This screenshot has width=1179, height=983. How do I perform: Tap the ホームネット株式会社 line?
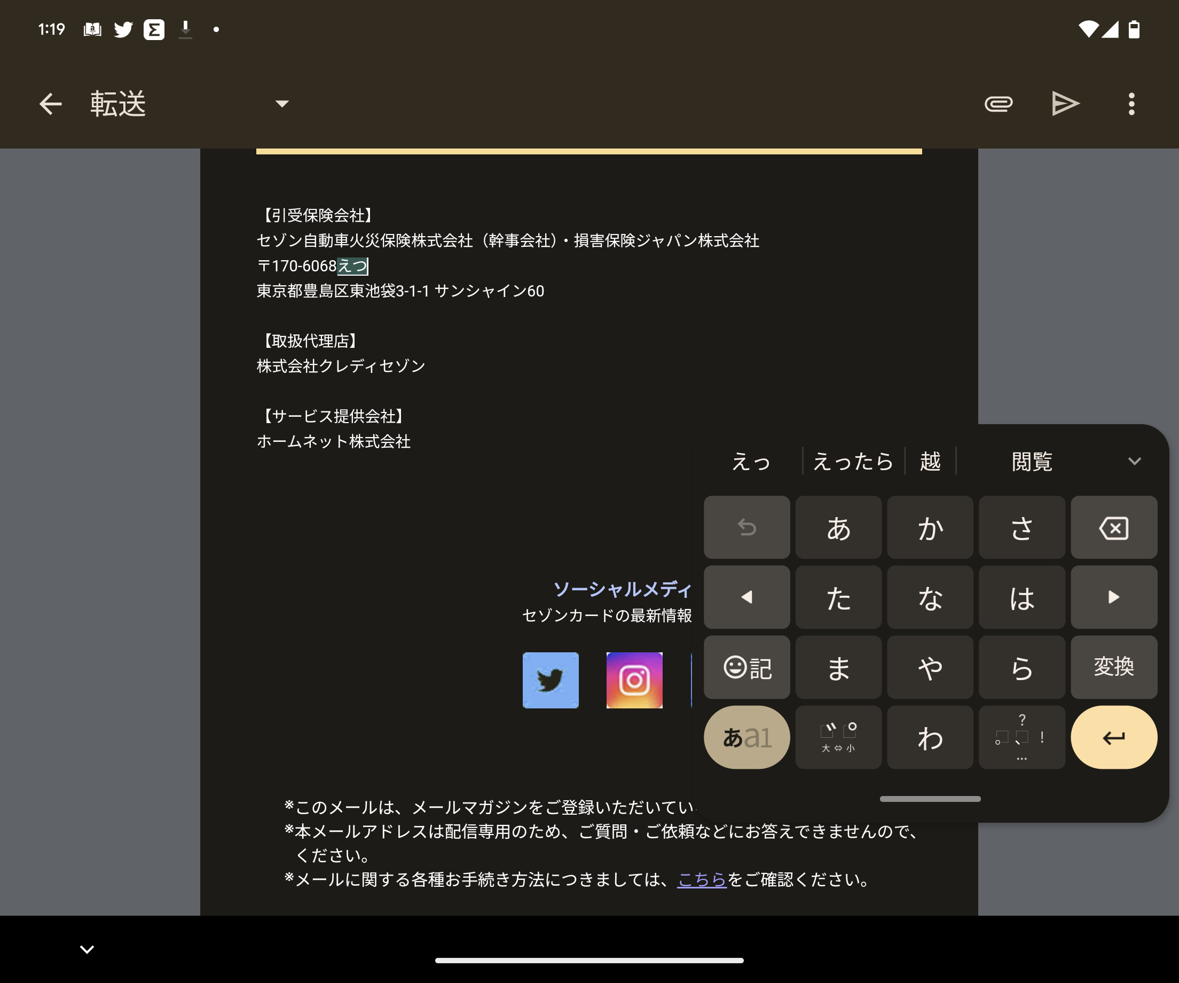pyautogui.click(x=334, y=441)
